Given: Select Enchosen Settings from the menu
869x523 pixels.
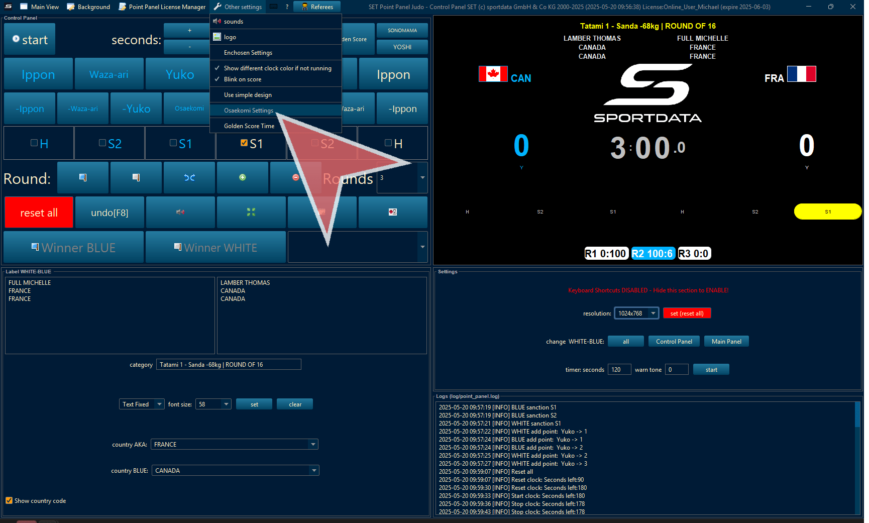Looking at the screenshot, I should [x=248, y=53].
